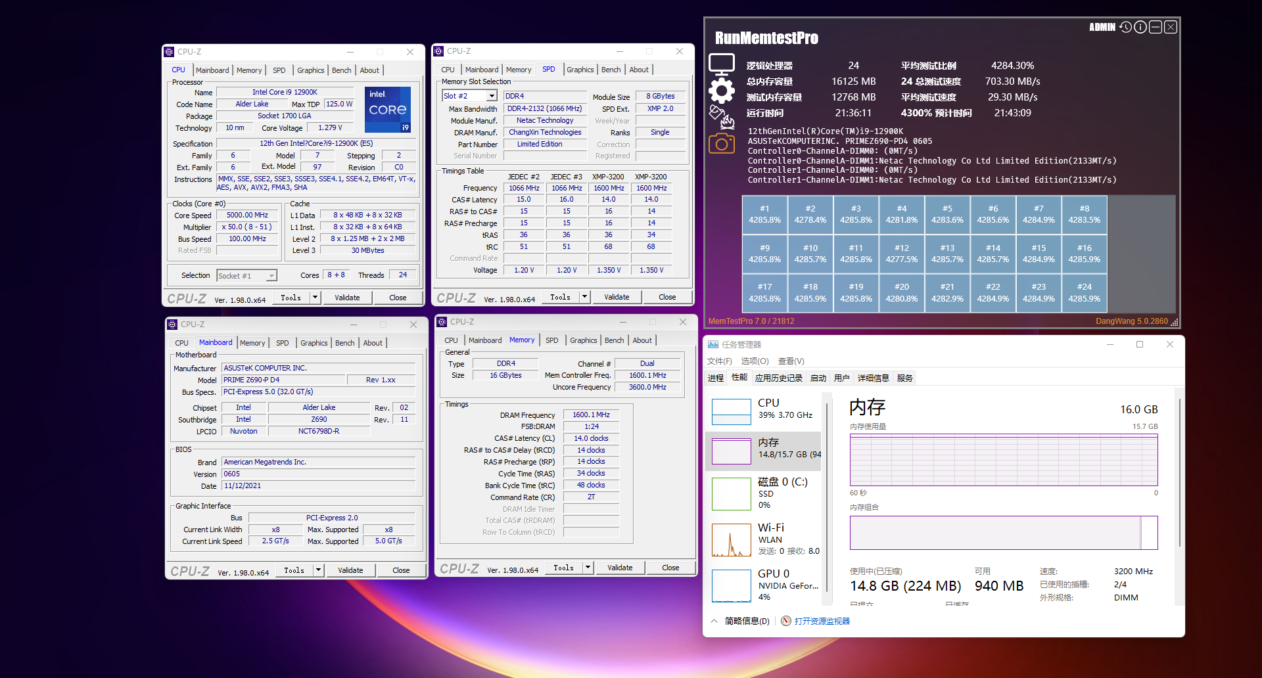1262x678 pixels.
Task: Select the CPU graph thumbnail in Task Manager
Action: click(x=732, y=412)
